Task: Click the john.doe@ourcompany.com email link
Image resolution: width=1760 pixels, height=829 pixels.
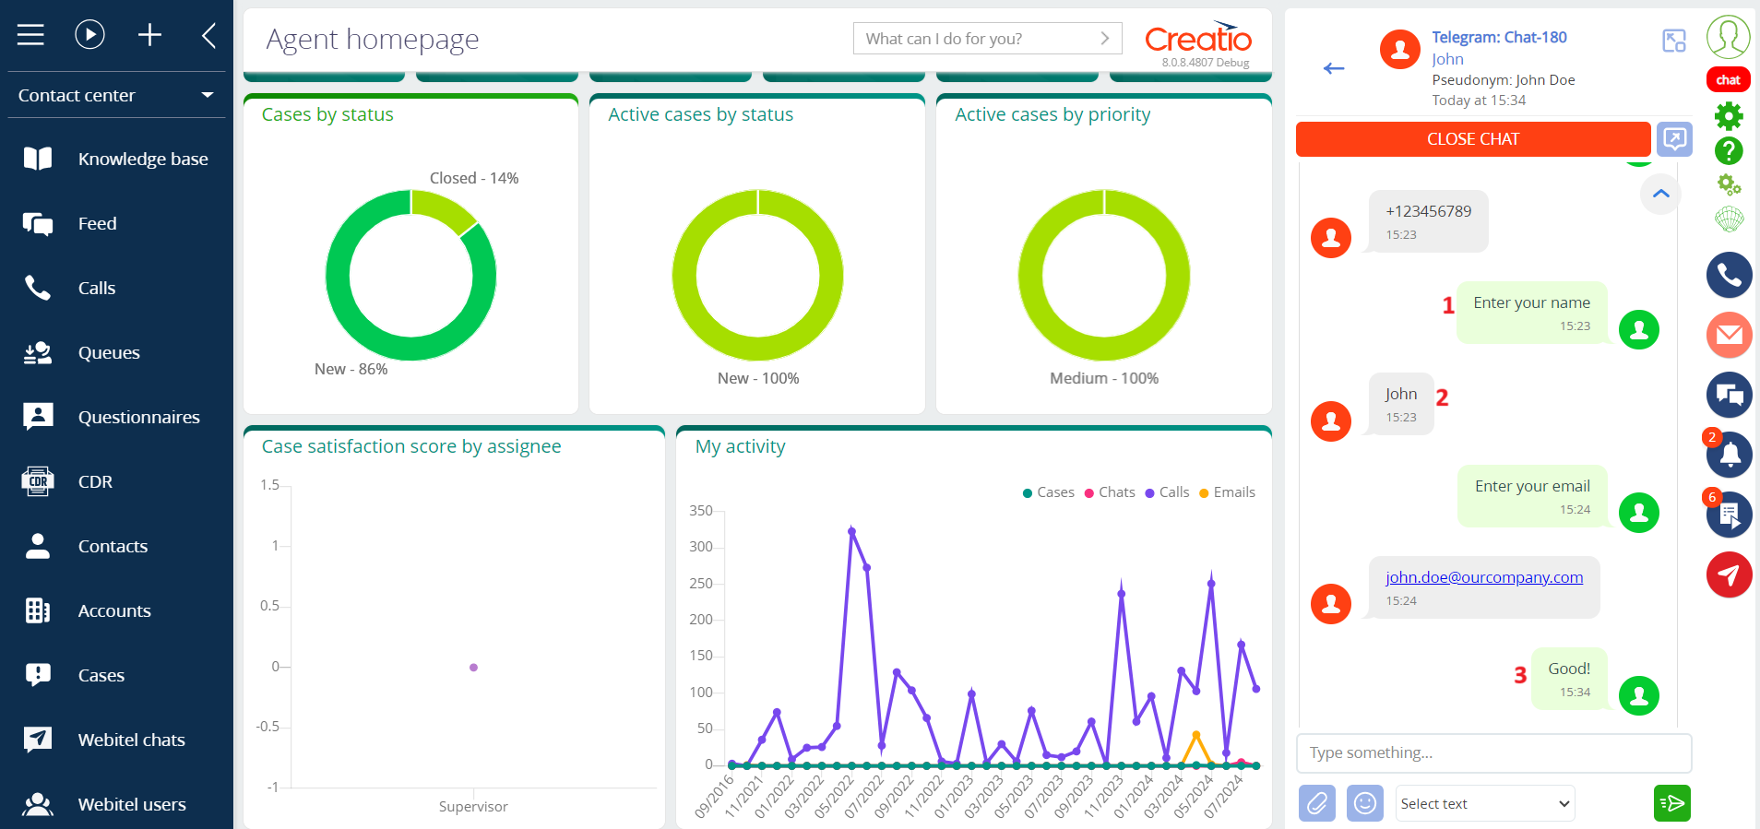Action: point(1484,577)
